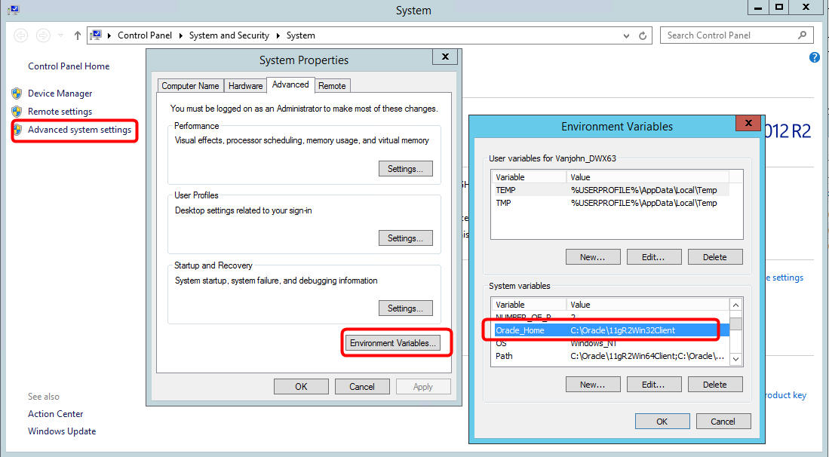
Task: Click inside the Search Control Panel field
Action: pos(724,35)
